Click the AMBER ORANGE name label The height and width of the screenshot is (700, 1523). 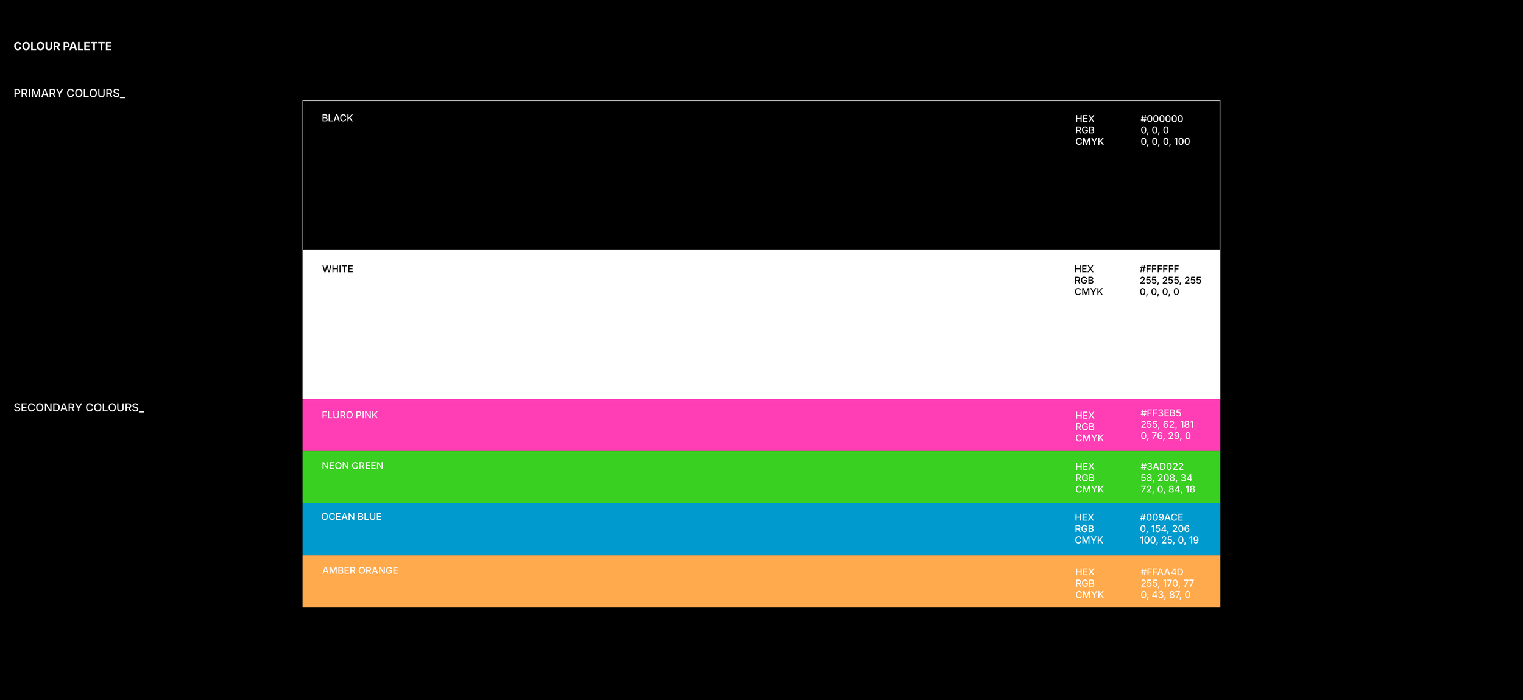tap(360, 571)
